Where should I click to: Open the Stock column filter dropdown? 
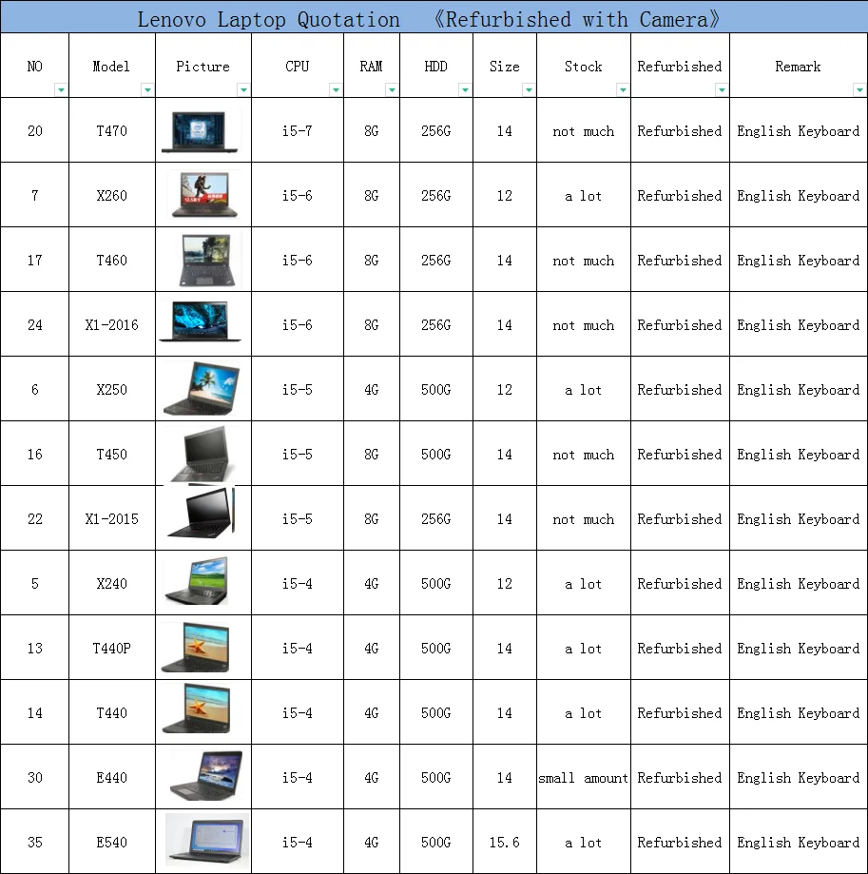[623, 89]
